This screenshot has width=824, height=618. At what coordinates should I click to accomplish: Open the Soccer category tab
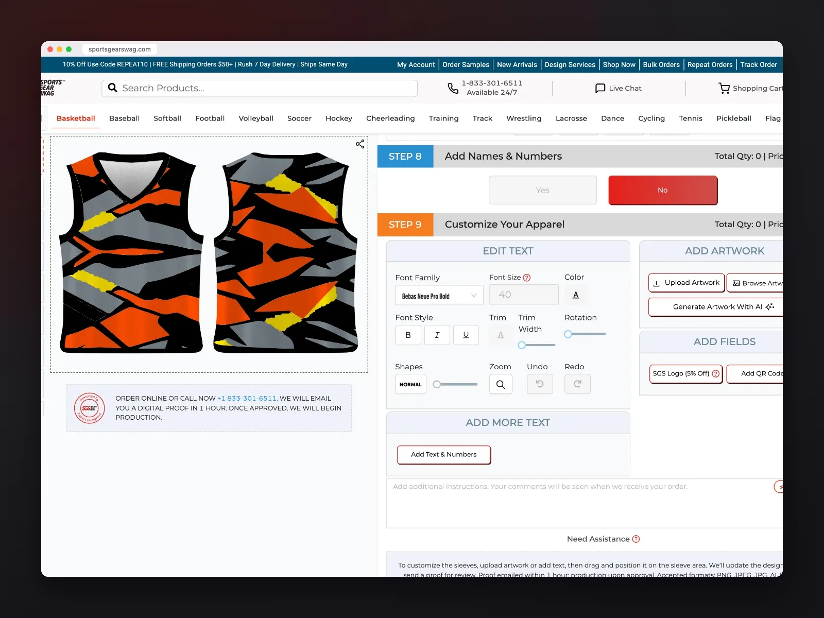click(x=299, y=118)
